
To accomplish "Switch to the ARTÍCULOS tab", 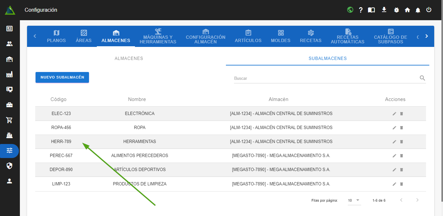I will pos(248,36).
